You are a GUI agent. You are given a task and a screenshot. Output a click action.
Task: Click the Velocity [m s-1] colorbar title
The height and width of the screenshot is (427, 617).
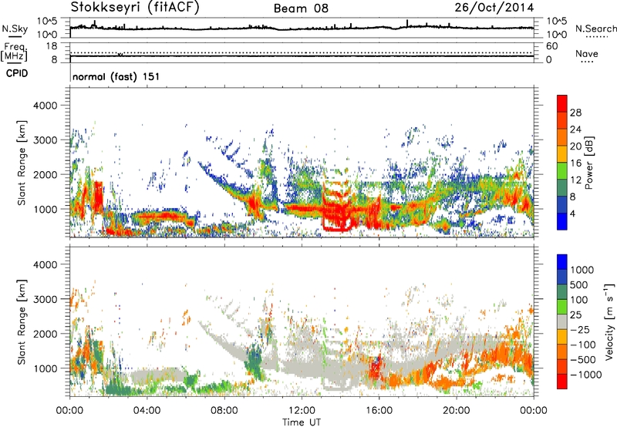point(610,321)
